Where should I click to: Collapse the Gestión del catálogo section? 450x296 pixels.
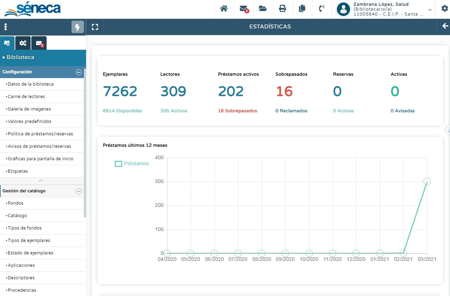click(79, 191)
